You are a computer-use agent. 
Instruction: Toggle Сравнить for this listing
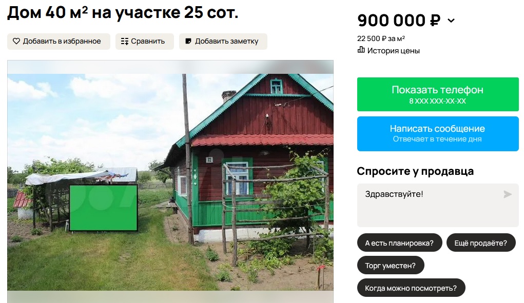[145, 42]
